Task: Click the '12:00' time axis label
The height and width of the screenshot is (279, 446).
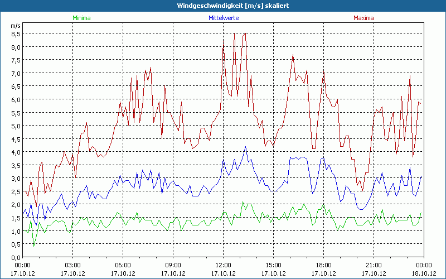Action: click(x=224, y=266)
